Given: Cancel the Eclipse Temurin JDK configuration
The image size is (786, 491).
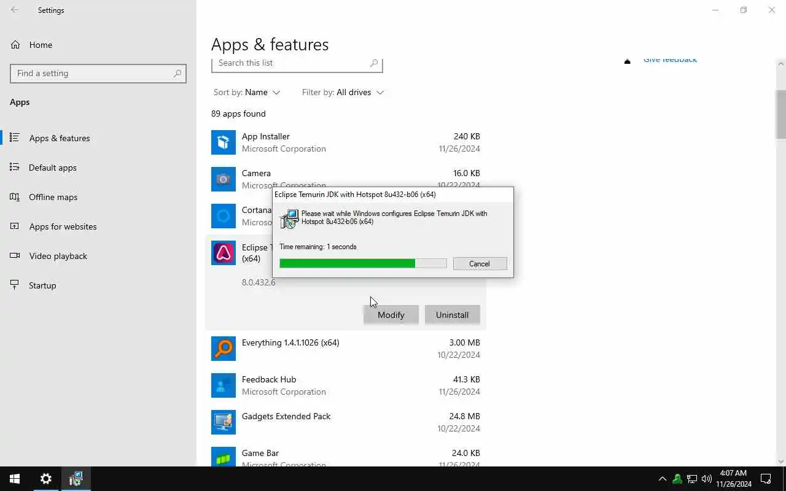Looking at the screenshot, I should 480,263.
